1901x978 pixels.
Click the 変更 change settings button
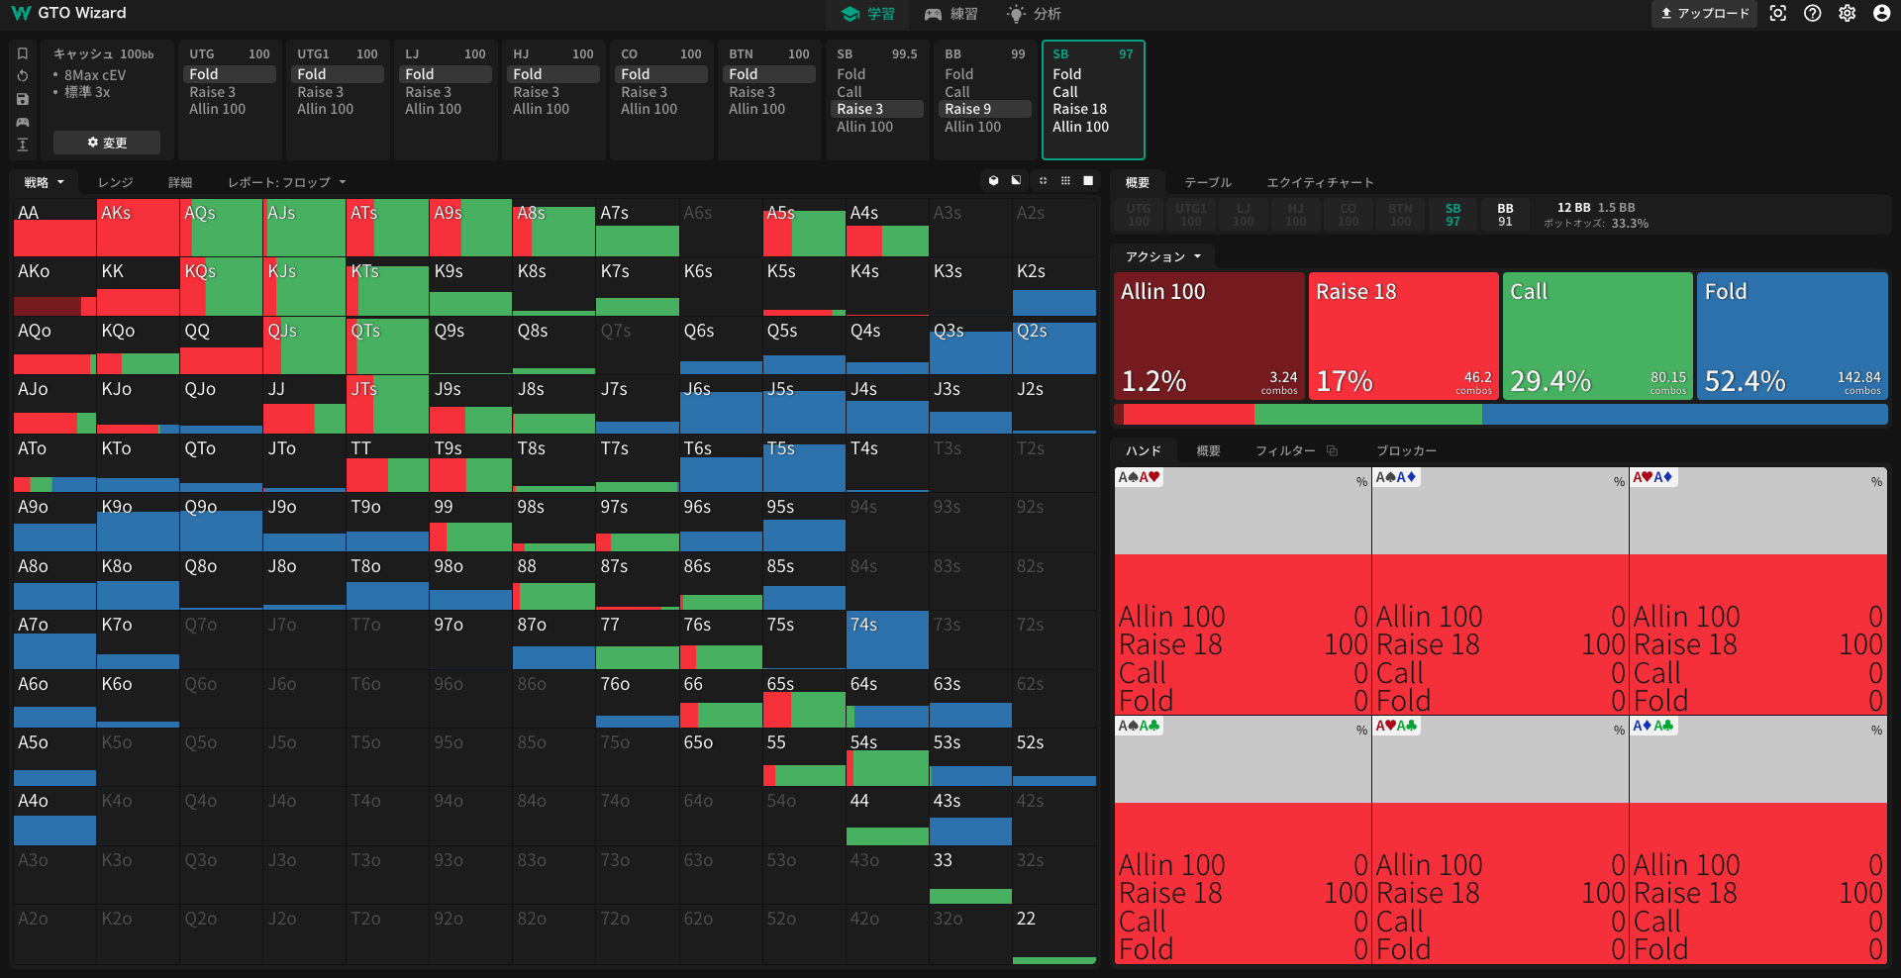tap(107, 143)
